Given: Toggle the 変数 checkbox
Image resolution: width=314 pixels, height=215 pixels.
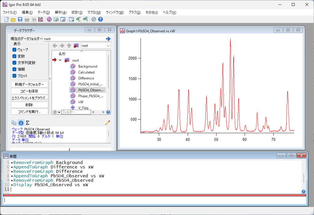Looking at the screenshot, I should coord(14,56).
